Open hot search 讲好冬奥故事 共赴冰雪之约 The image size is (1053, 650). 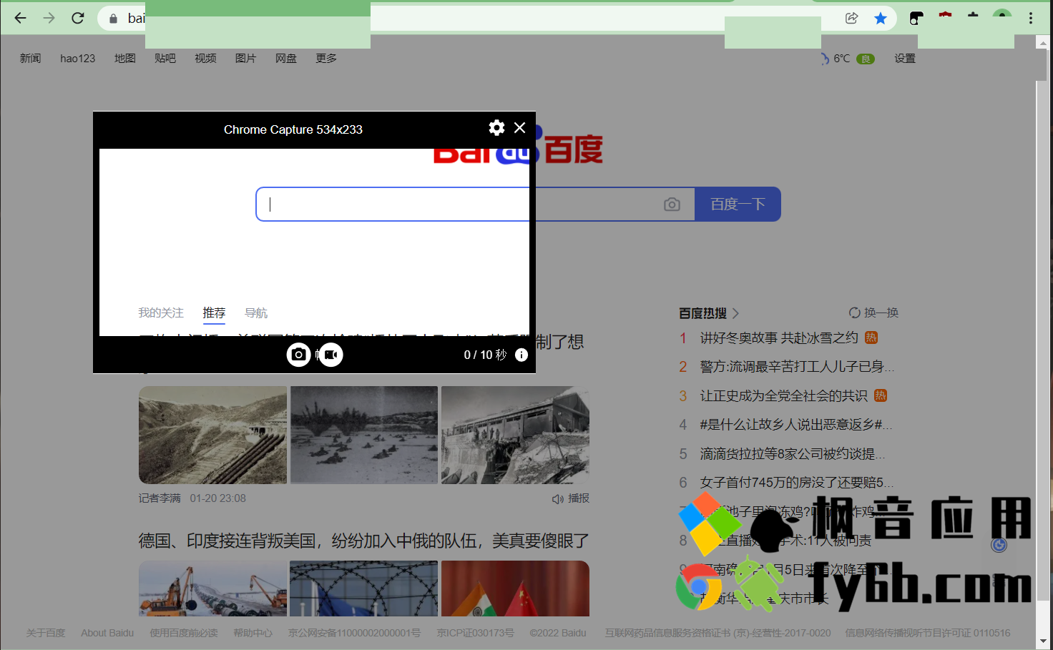pos(779,338)
